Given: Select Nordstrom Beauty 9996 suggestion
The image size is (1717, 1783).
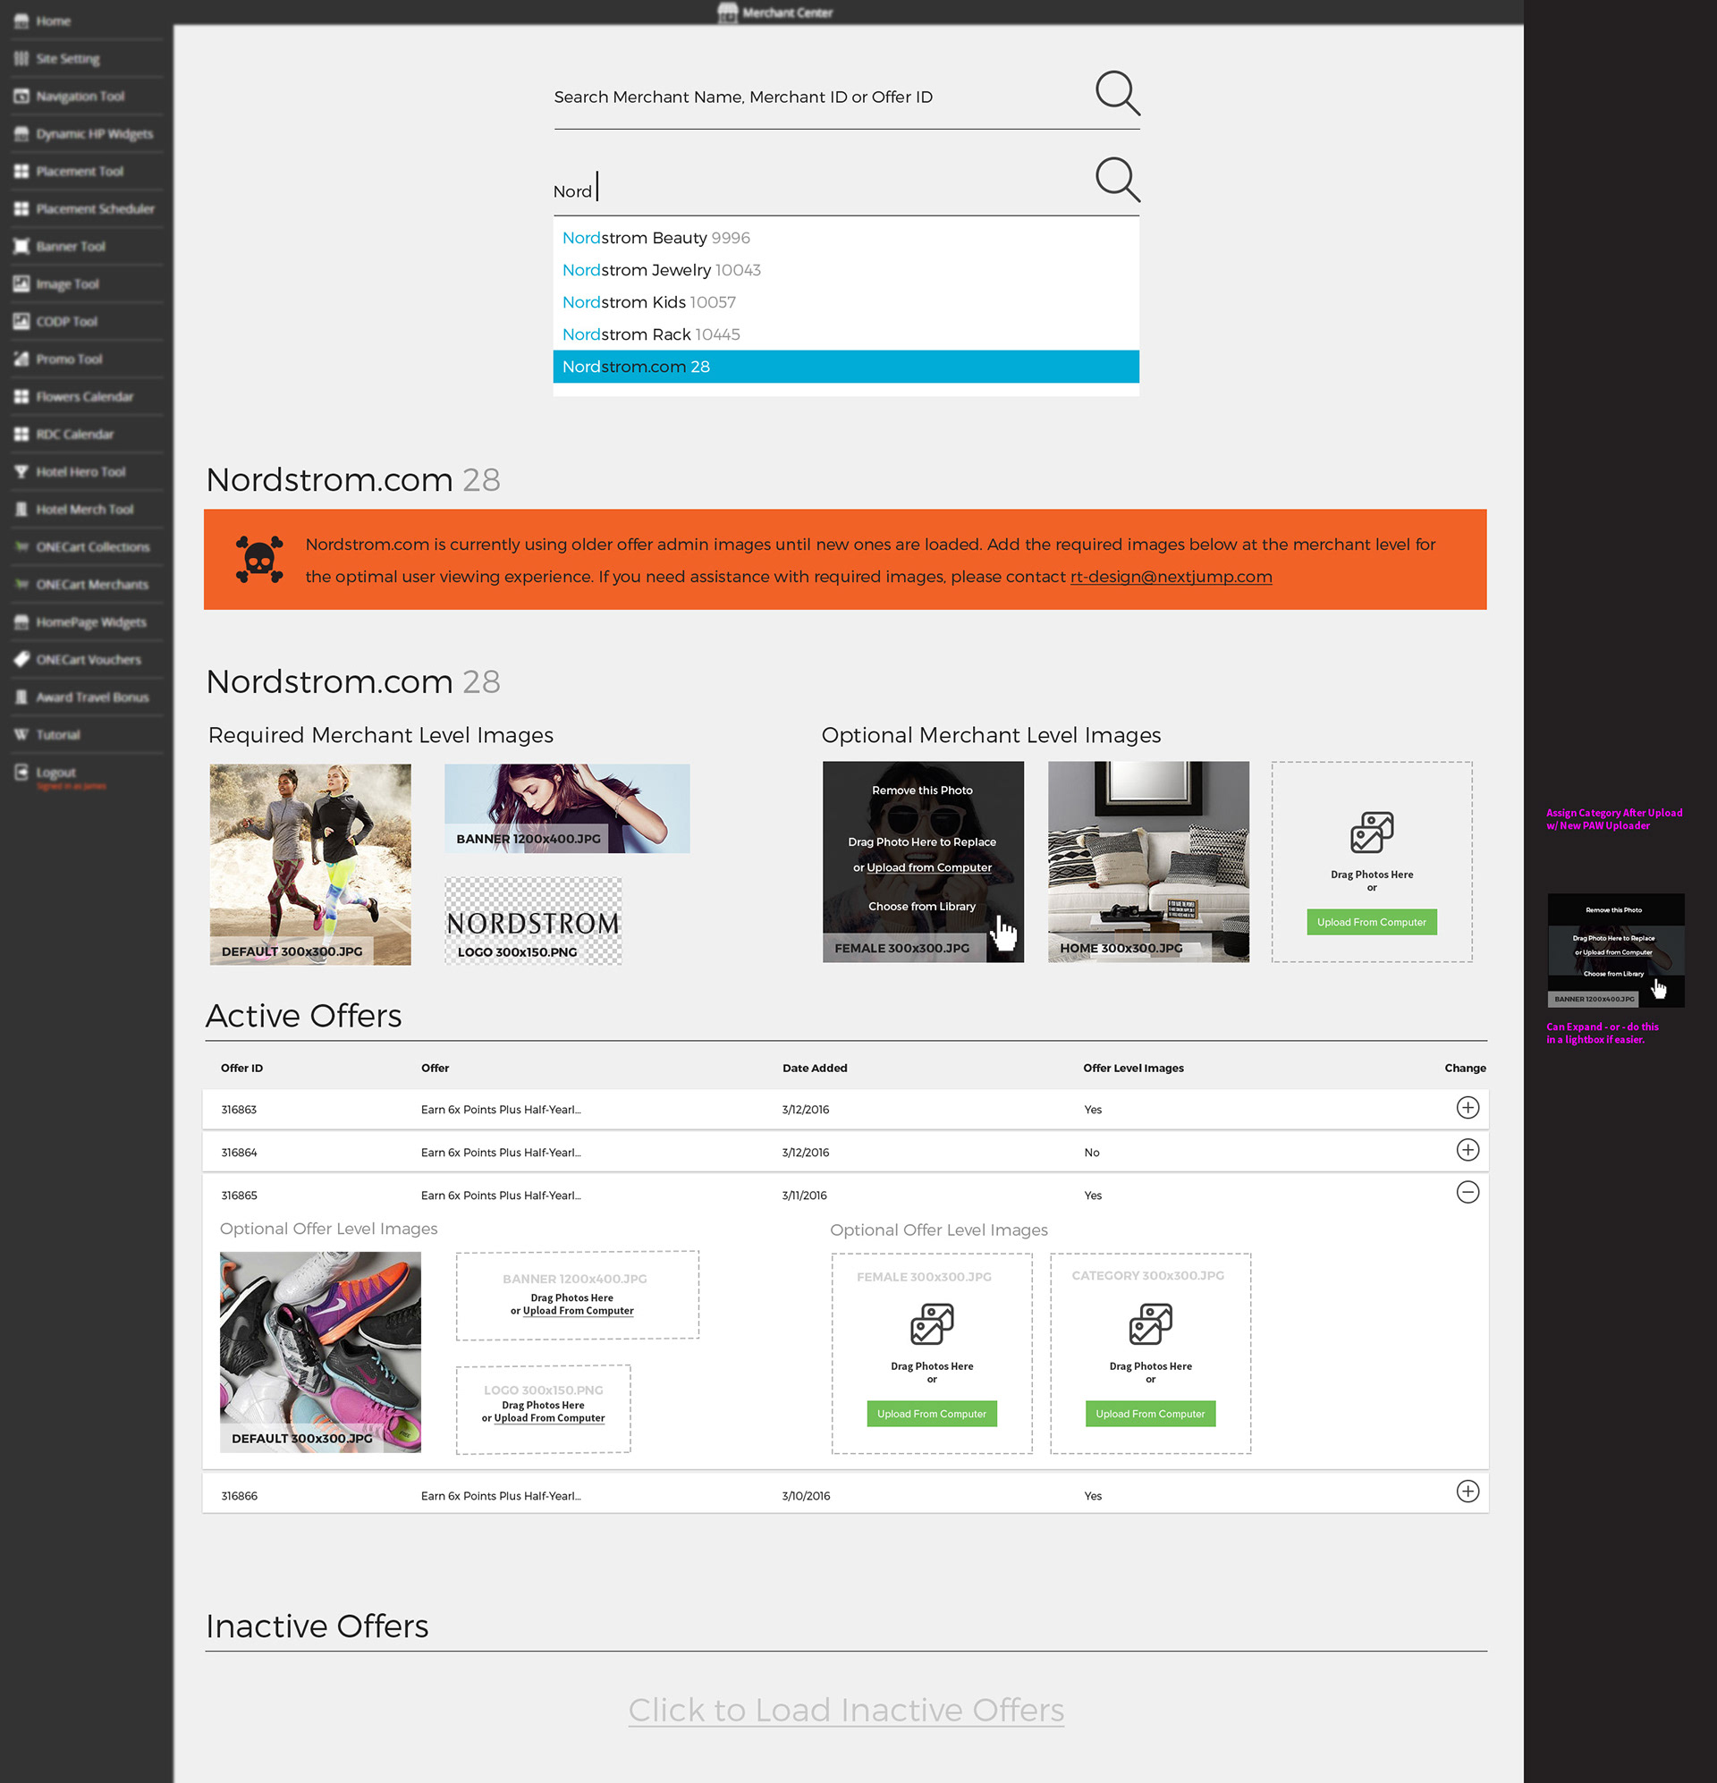Looking at the screenshot, I should pyautogui.click(x=846, y=238).
